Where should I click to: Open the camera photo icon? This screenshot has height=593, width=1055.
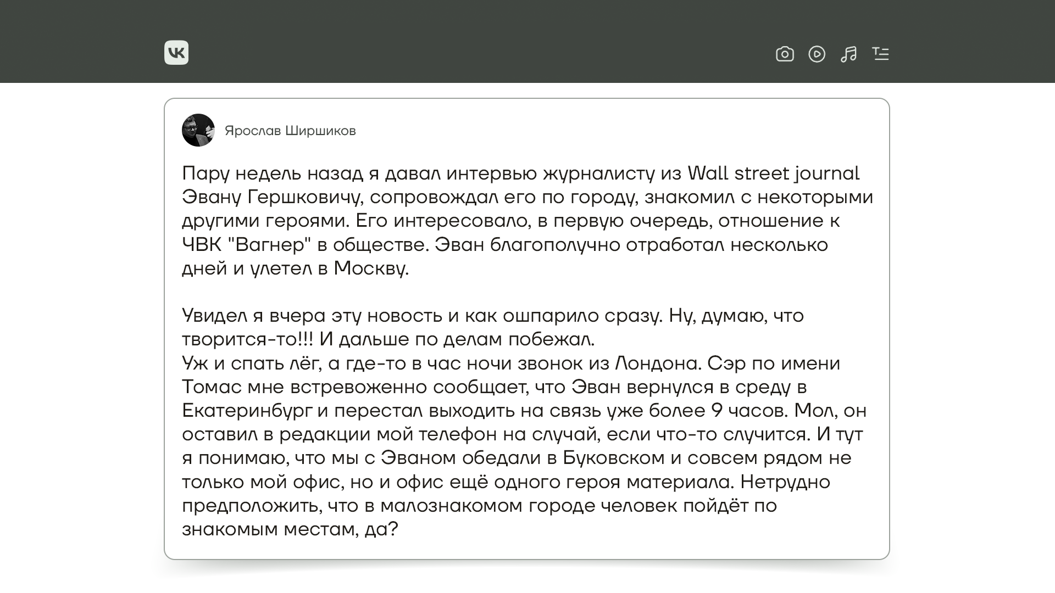(x=785, y=54)
